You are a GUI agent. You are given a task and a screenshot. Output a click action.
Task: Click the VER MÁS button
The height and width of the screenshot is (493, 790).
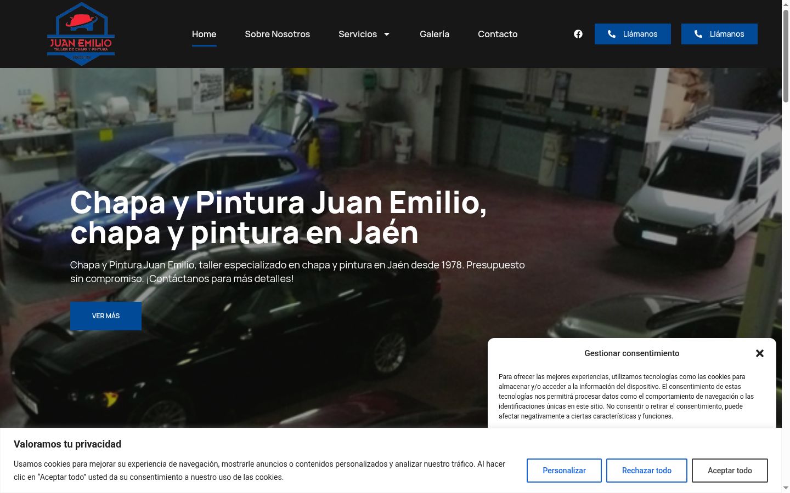106,316
